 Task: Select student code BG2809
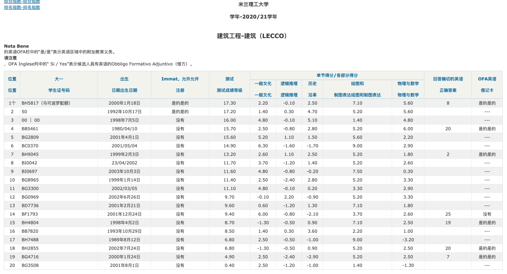pyautogui.click(x=30, y=137)
